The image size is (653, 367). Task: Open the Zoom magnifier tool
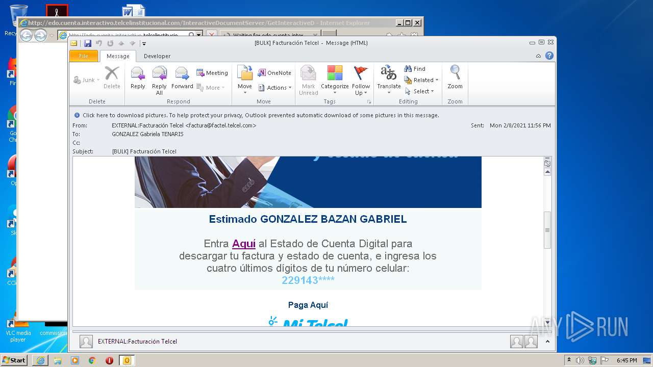(x=455, y=78)
